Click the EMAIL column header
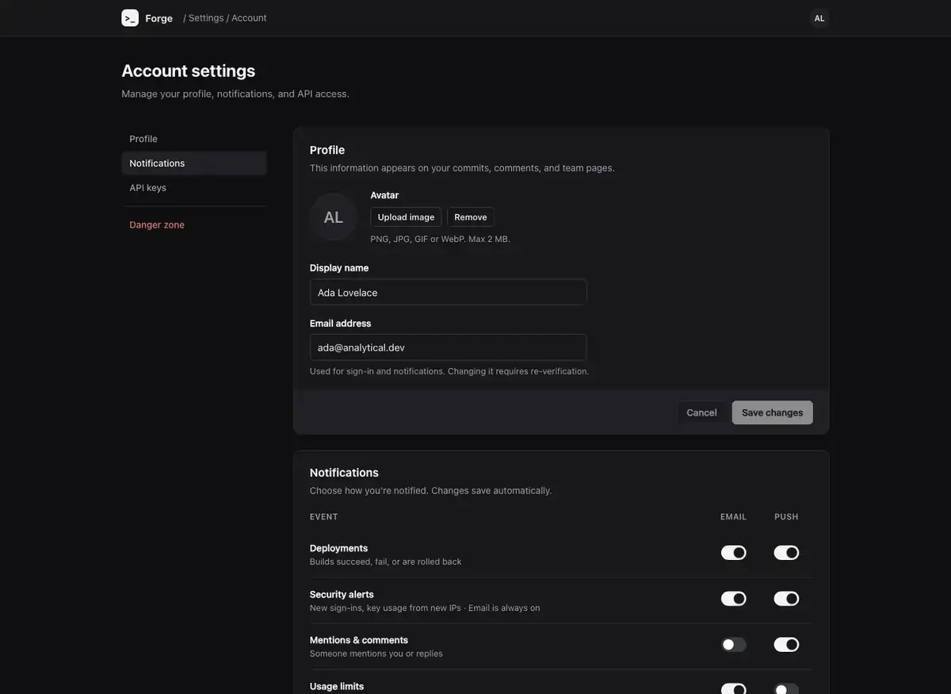951x694 pixels. point(734,517)
